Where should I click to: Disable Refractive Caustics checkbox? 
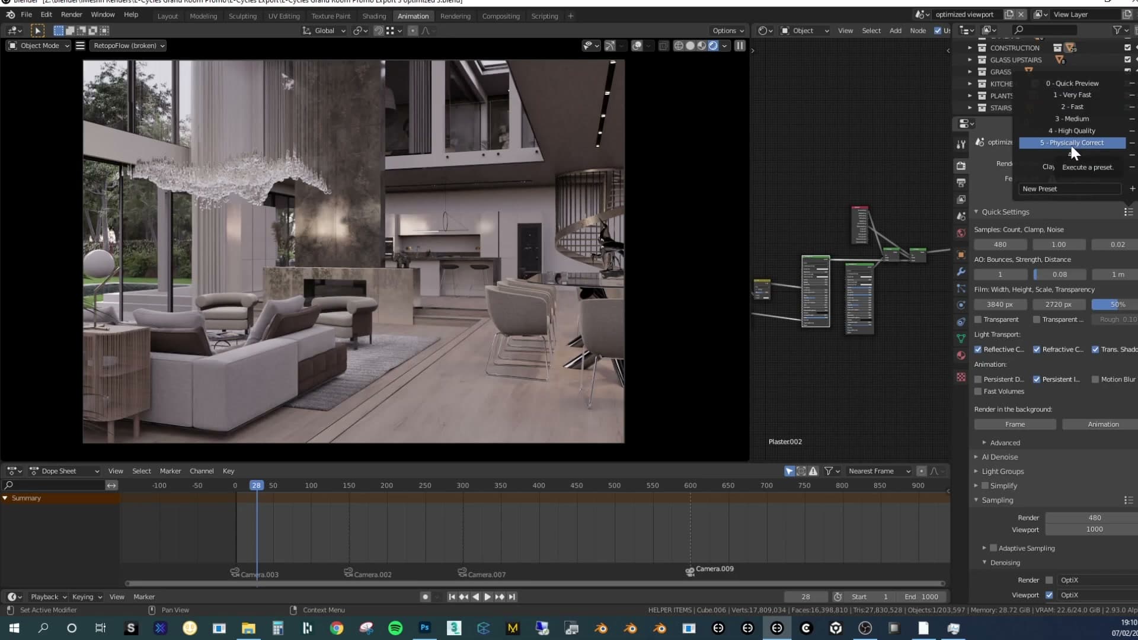1037,350
